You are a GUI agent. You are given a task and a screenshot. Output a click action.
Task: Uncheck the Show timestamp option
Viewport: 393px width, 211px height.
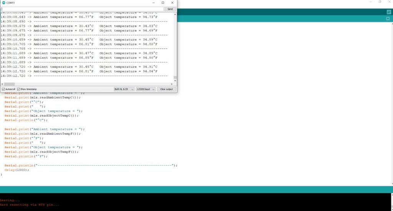pyautogui.click(x=18, y=89)
